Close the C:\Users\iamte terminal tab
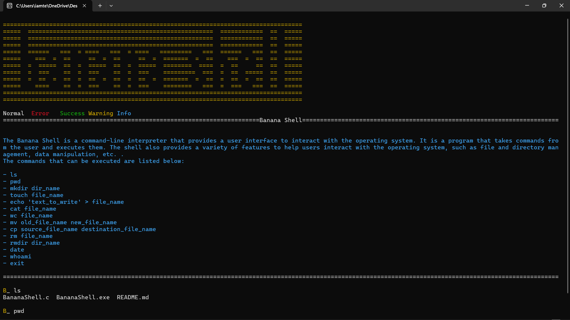The height and width of the screenshot is (320, 570). click(x=84, y=6)
